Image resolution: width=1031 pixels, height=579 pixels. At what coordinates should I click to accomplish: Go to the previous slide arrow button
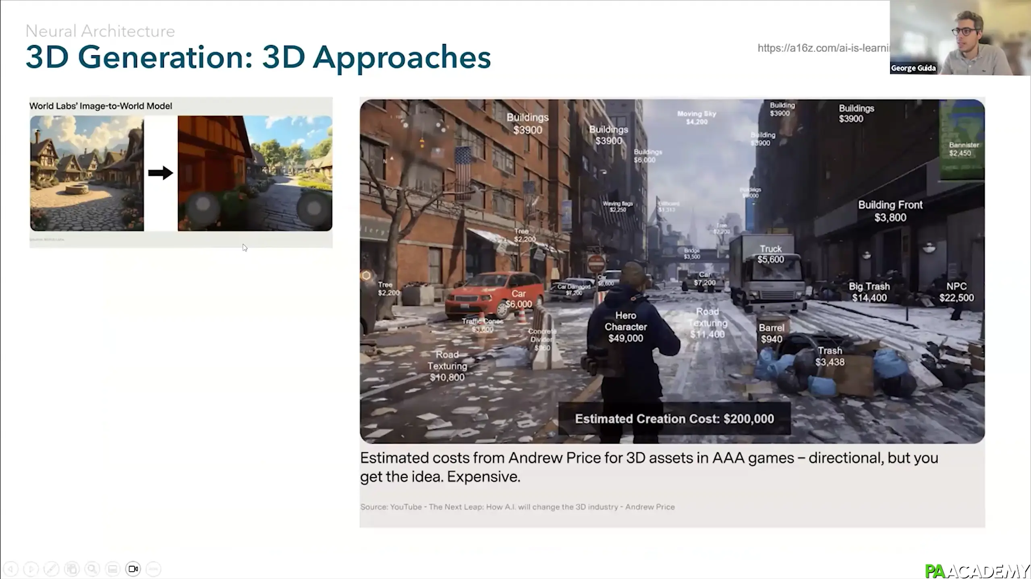coord(11,569)
